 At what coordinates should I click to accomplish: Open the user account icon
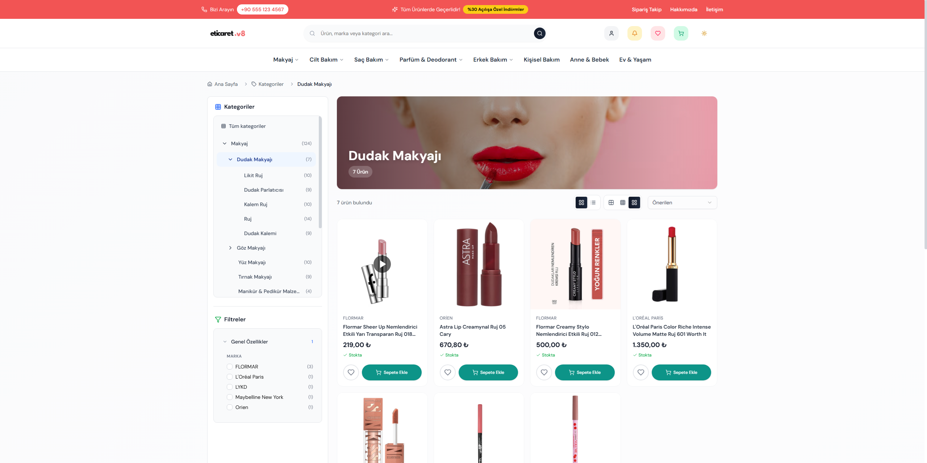(611, 33)
